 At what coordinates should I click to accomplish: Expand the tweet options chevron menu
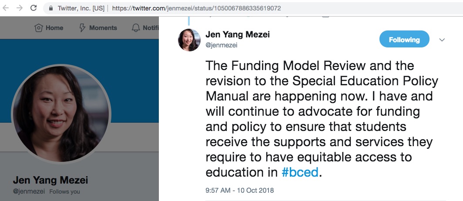[442, 40]
